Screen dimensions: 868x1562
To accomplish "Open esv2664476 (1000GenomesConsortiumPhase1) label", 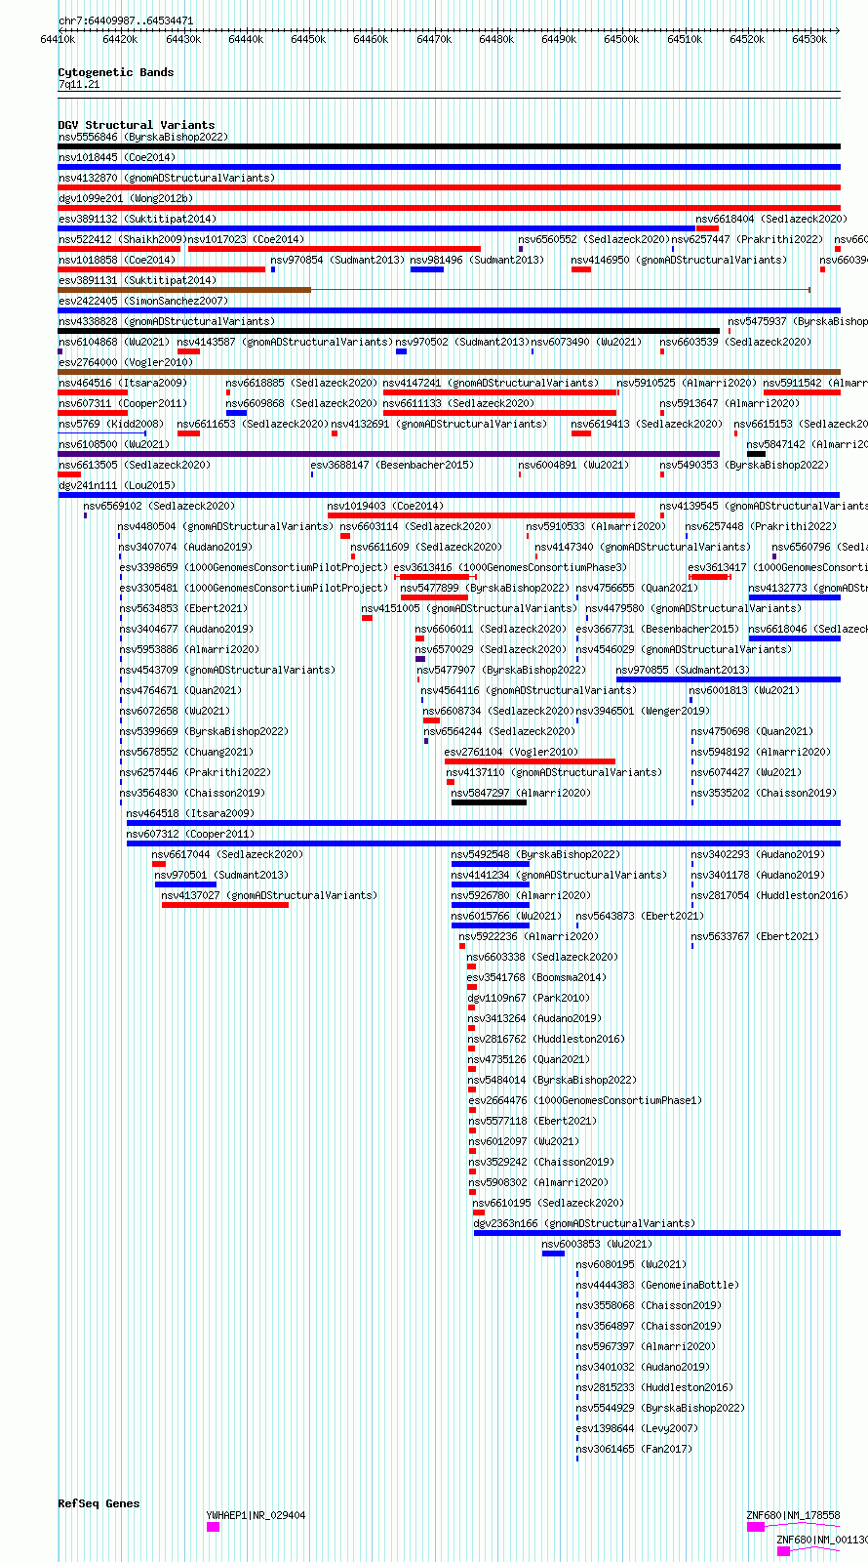I will tap(585, 1100).
